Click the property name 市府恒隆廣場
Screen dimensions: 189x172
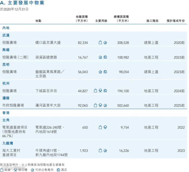point(13,105)
